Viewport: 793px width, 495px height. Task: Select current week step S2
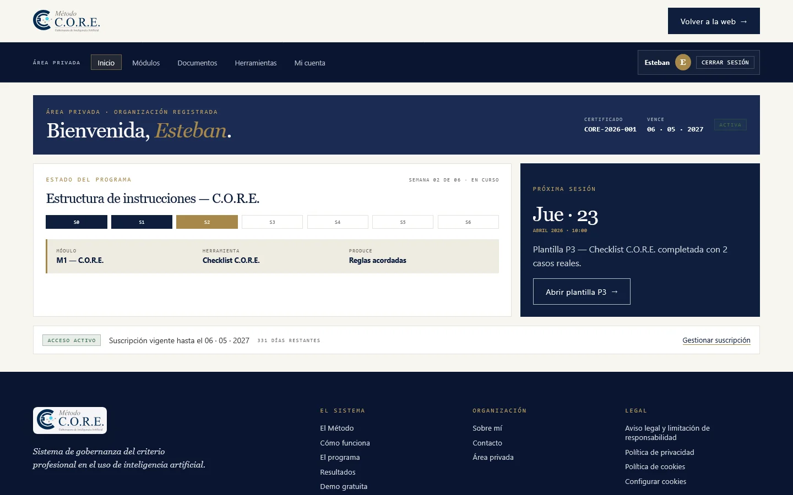(207, 222)
